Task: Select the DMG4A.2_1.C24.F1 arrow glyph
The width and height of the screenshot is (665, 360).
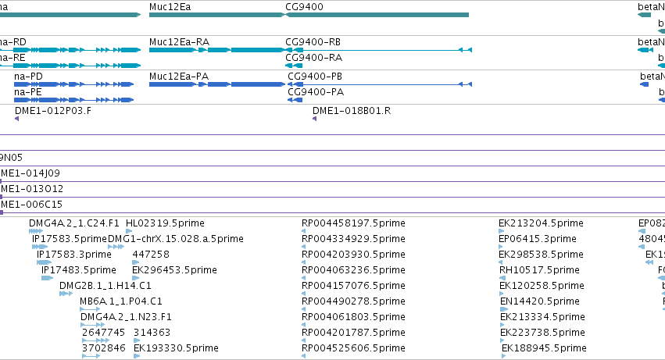Action: (x=36, y=231)
